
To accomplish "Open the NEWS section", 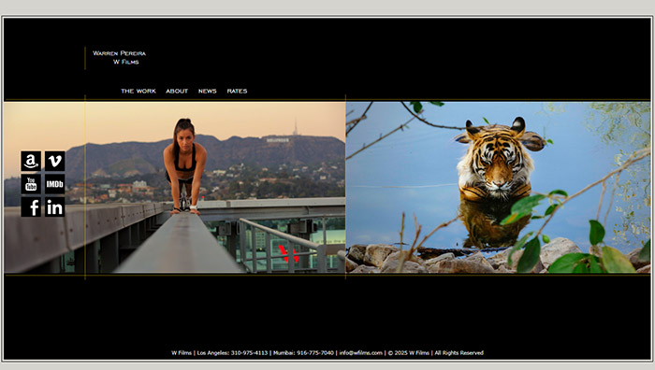I will (207, 91).
